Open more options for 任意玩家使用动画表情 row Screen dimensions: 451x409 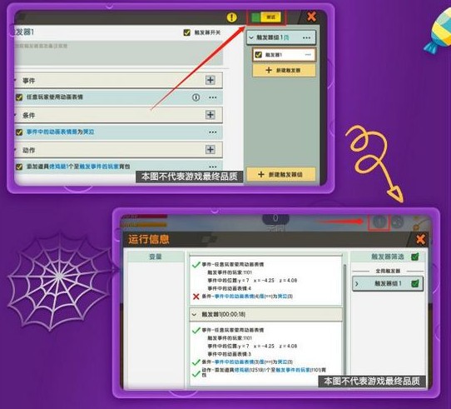pos(213,97)
